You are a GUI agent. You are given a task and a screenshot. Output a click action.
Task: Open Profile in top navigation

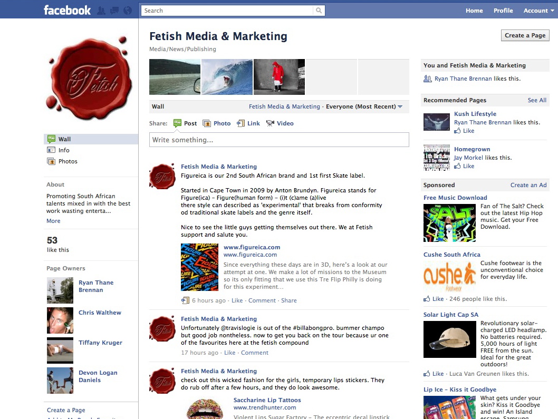coord(503,11)
